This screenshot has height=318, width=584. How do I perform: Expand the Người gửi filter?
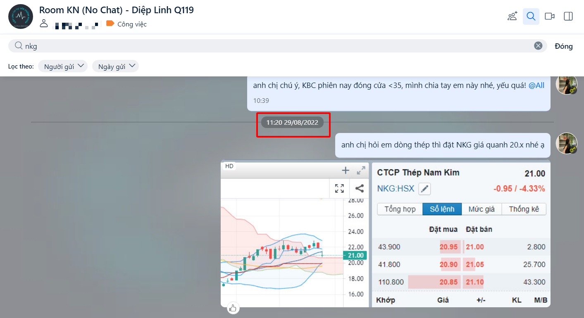pos(63,66)
